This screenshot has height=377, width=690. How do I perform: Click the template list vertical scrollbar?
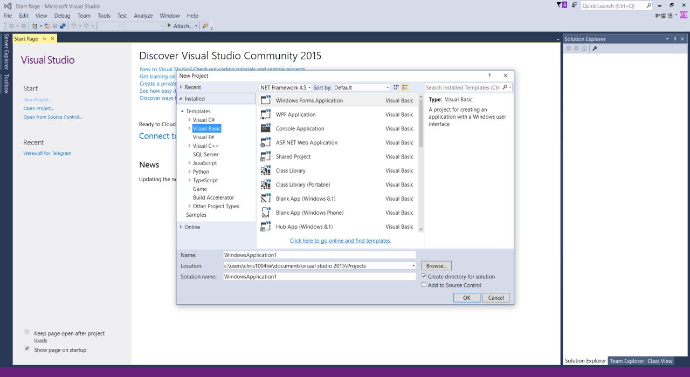tap(421, 124)
